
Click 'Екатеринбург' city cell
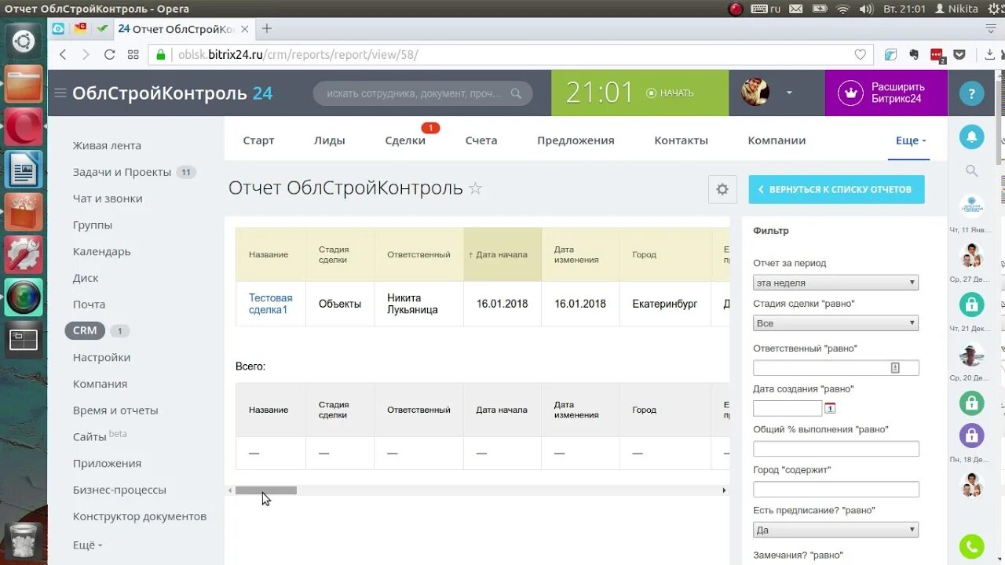665,304
